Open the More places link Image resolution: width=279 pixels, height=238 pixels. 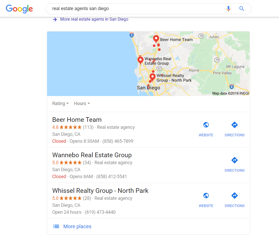point(77,226)
